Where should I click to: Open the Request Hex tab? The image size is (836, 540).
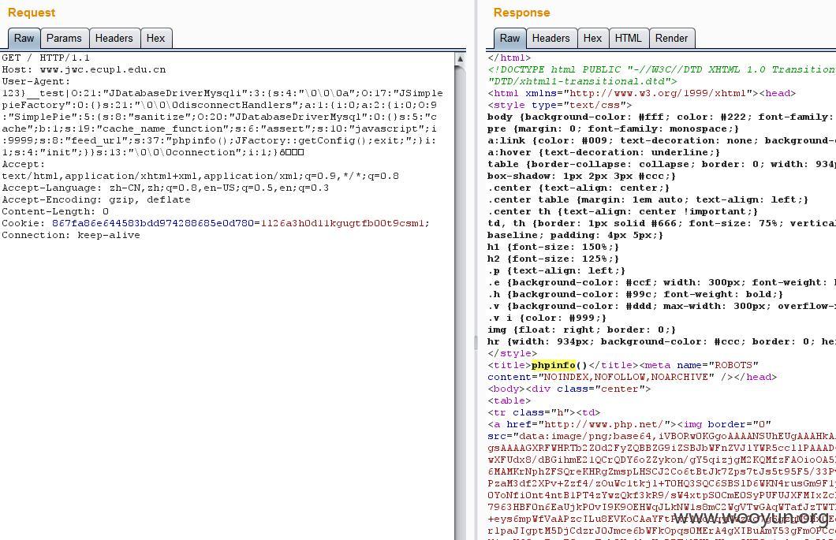(155, 39)
